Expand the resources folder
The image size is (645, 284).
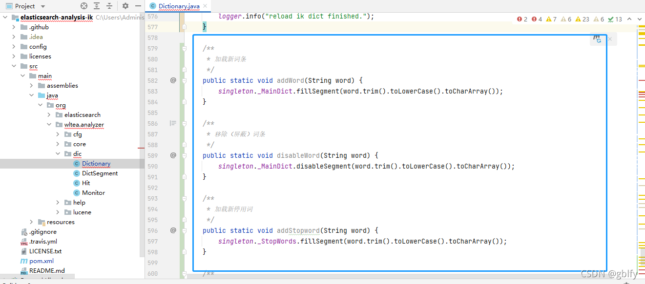point(31,222)
